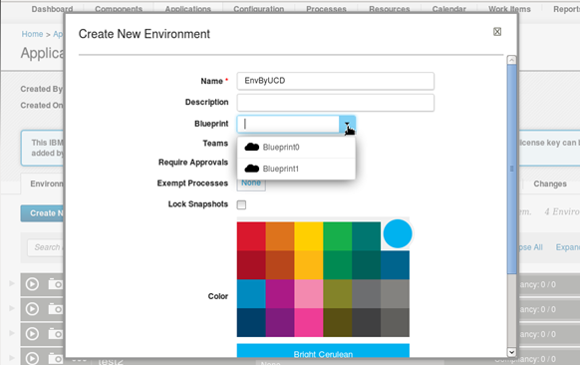Click the first environment's snapshot camera icon
This screenshot has width=580, height=365.
(x=56, y=284)
